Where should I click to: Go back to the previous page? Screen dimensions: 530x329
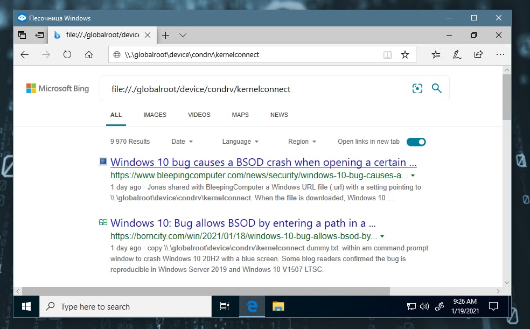coord(25,54)
